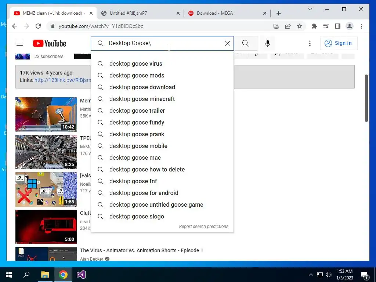This screenshot has width=376, height=282.
Task: Choose suggestion desktop goose mods
Action: pyautogui.click(x=162, y=75)
